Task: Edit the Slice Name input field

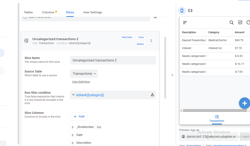Action: click(x=113, y=60)
